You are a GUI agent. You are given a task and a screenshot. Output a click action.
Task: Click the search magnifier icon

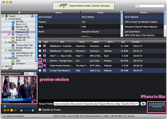[138, 6]
